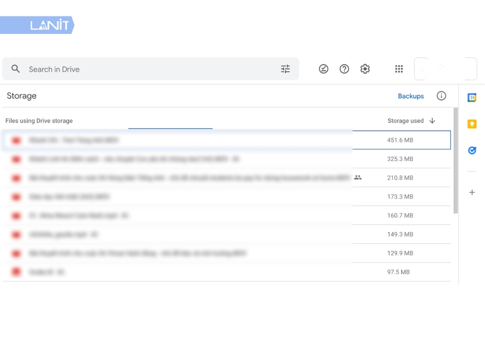The width and height of the screenshot is (485, 339).
Task: Select the 149.3 MB size cell
Action: (x=400, y=234)
